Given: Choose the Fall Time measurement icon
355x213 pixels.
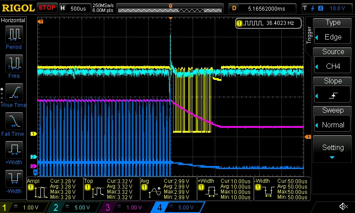Looking at the screenshot, I should pyautogui.click(x=14, y=121).
